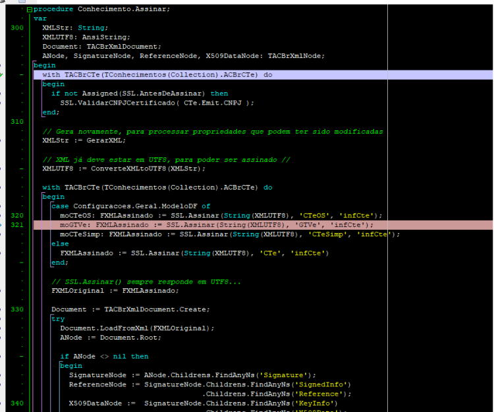Viewport: 494px width, 412px height.
Task: Click the 'XMLStr: String;' declaration
Action: (x=75, y=28)
